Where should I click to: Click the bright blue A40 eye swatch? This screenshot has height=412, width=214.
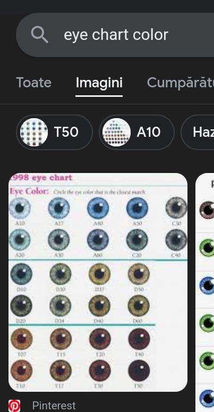[x=98, y=208]
